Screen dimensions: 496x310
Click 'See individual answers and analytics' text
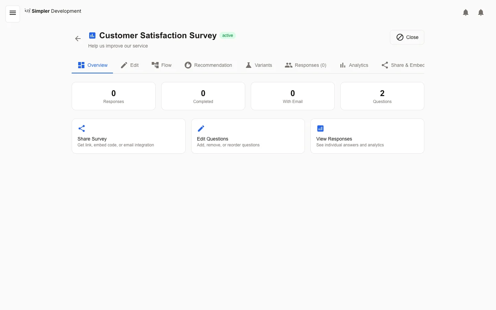tap(350, 145)
